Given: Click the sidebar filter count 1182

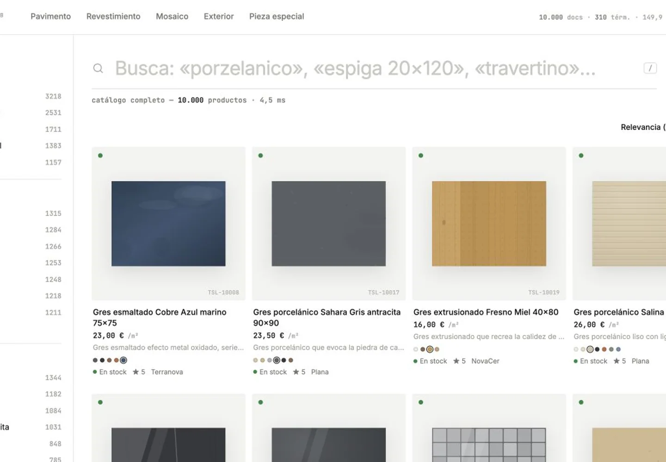Looking at the screenshot, I should (53, 394).
